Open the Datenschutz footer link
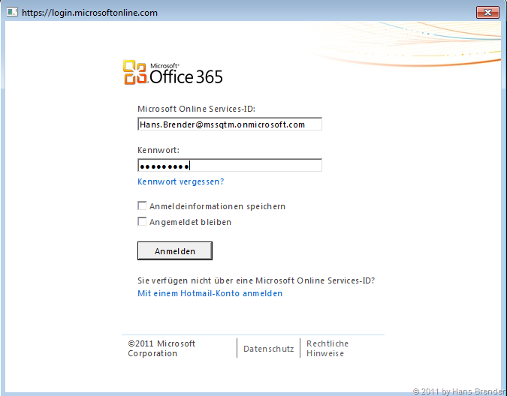 point(268,349)
